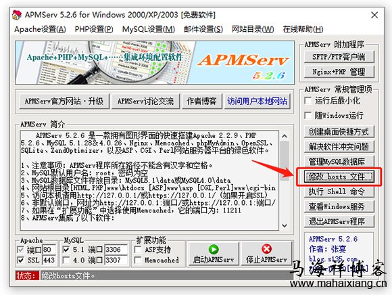
Task: Toggle the Apache SSL checkbox
Action: coord(21,260)
